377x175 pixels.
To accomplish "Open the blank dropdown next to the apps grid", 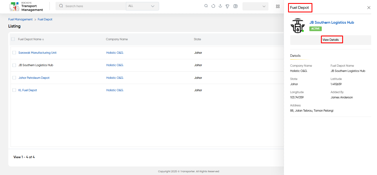I will pos(255,6).
